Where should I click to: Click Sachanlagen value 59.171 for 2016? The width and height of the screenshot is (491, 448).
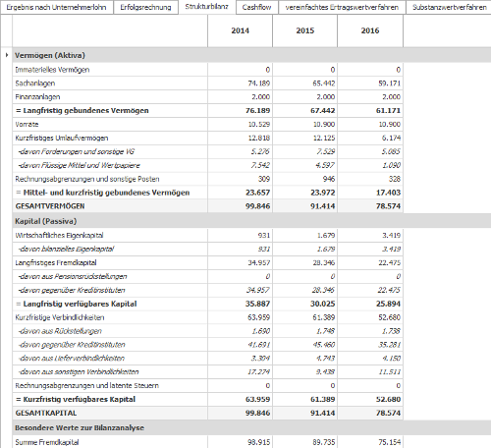click(x=389, y=84)
